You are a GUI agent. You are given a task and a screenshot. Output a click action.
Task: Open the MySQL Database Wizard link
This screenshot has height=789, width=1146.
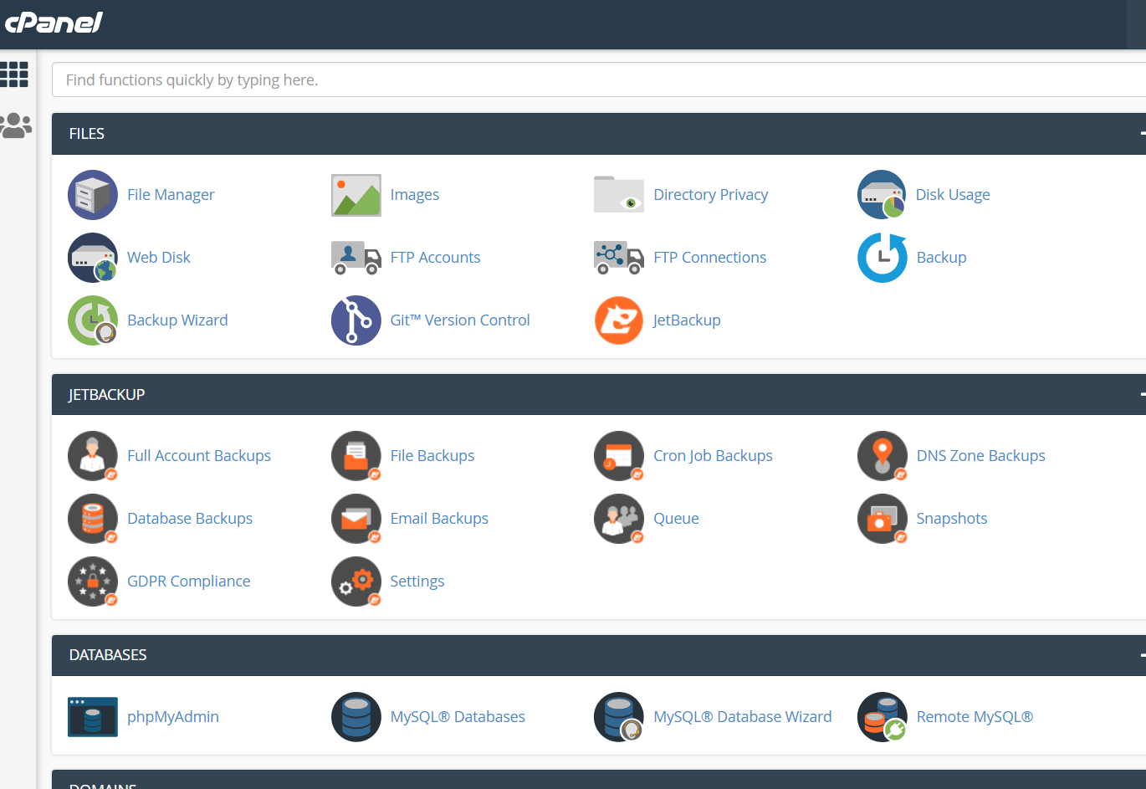click(x=742, y=717)
